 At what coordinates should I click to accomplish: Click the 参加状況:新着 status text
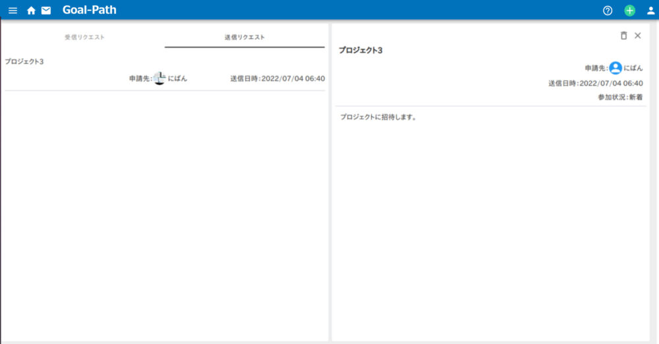pyautogui.click(x=620, y=97)
